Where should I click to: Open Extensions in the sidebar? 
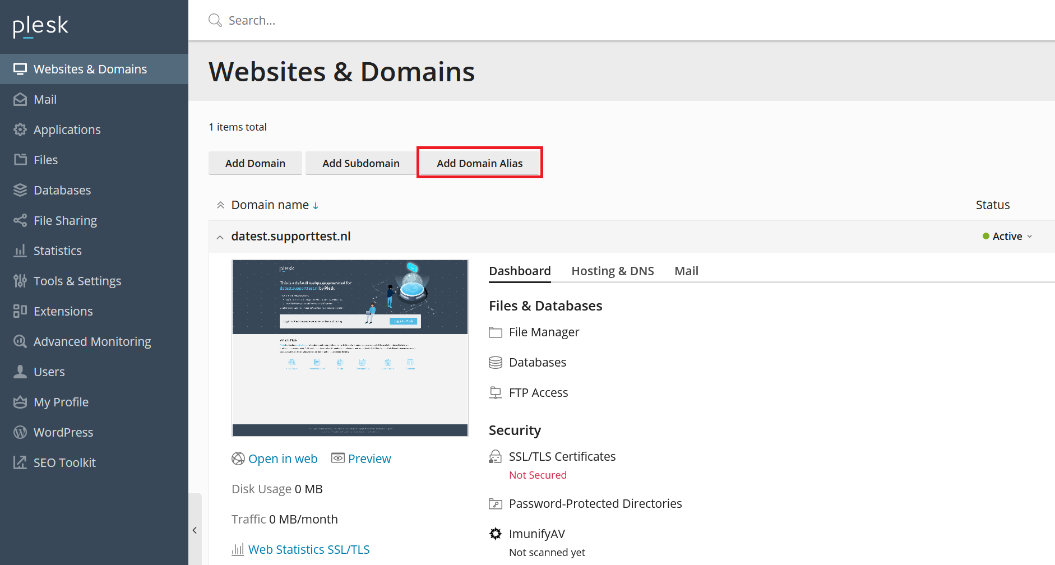tap(94, 311)
